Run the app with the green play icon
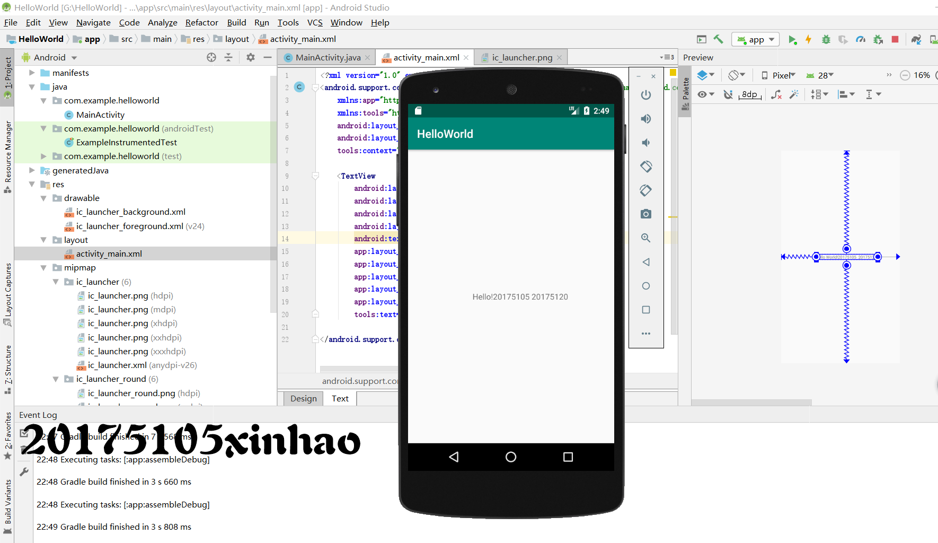The width and height of the screenshot is (938, 543). pos(792,40)
